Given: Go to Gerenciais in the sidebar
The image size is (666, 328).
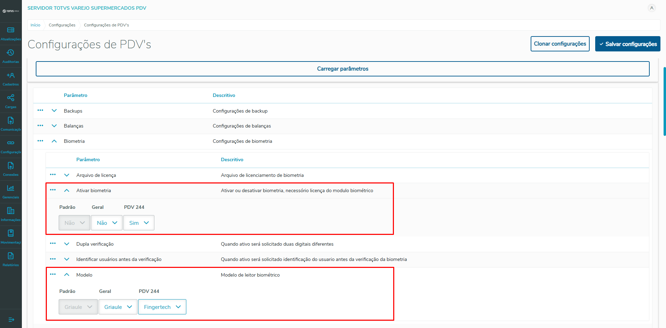Looking at the screenshot, I should [11, 192].
